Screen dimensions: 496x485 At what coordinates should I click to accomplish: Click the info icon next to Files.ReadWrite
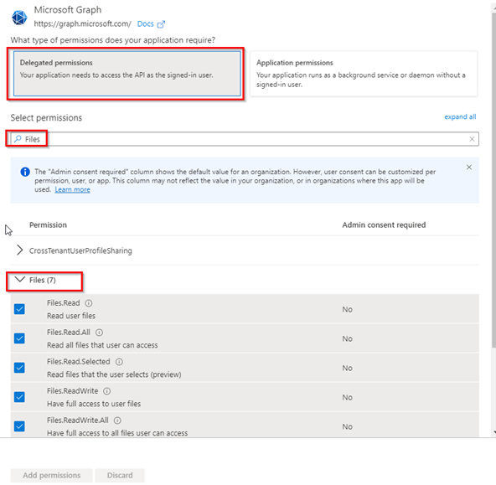(x=107, y=391)
